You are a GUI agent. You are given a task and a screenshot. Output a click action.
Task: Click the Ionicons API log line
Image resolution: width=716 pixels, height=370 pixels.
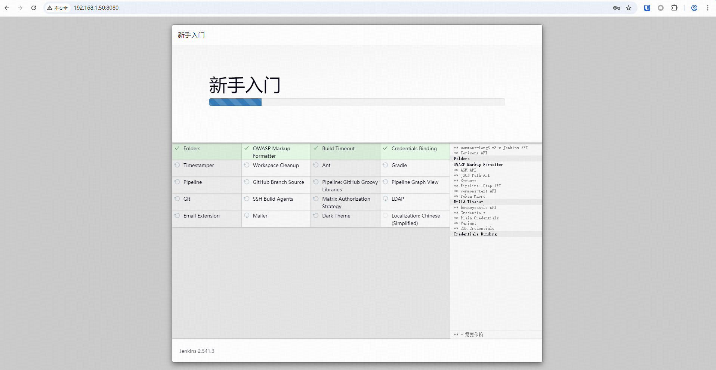[x=470, y=153]
